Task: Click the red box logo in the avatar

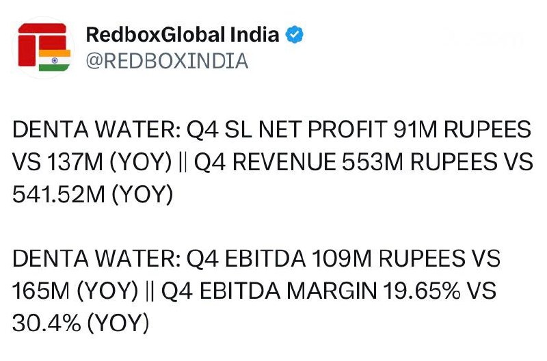Action: (x=42, y=44)
